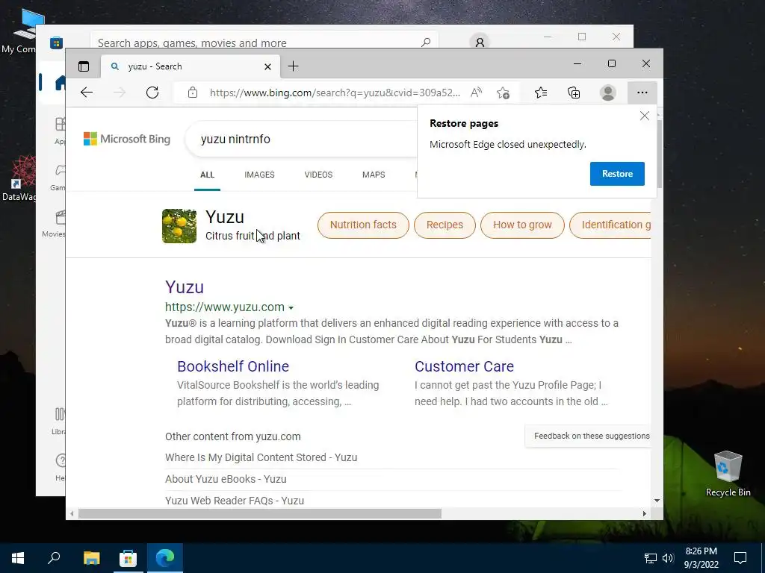Screen dimensions: 765x573
Task: Open the Edge tab actions menu icon
Action: (84, 66)
